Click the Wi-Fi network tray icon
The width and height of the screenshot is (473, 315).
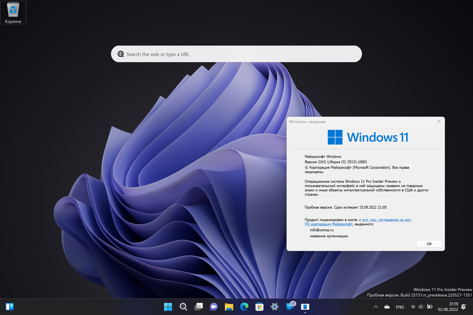413,307
